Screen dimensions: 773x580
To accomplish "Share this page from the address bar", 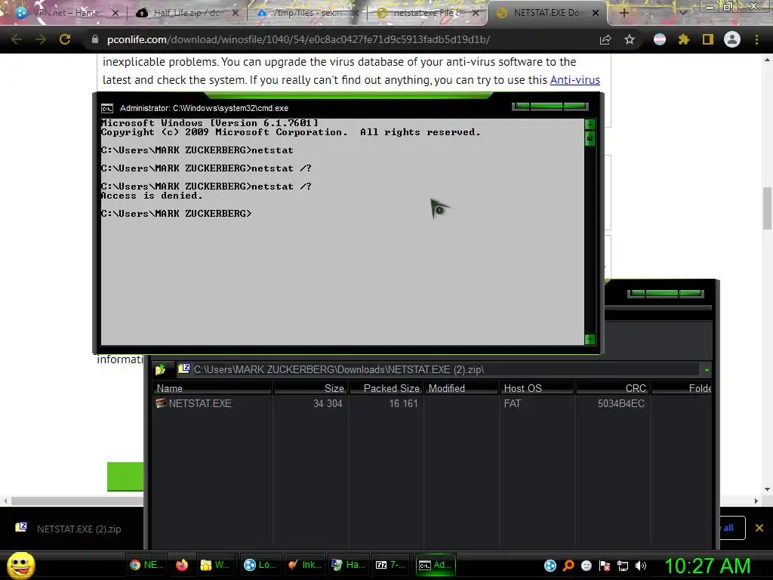I will click(x=605, y=40).
